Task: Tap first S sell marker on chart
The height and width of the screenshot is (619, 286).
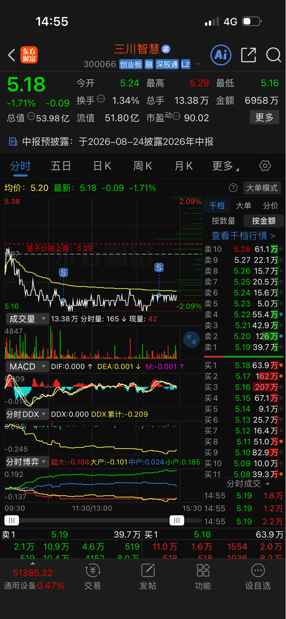Action: [x=63, y=273]
